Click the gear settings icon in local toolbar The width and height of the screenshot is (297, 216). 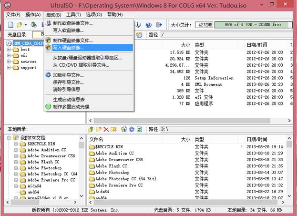132,129
